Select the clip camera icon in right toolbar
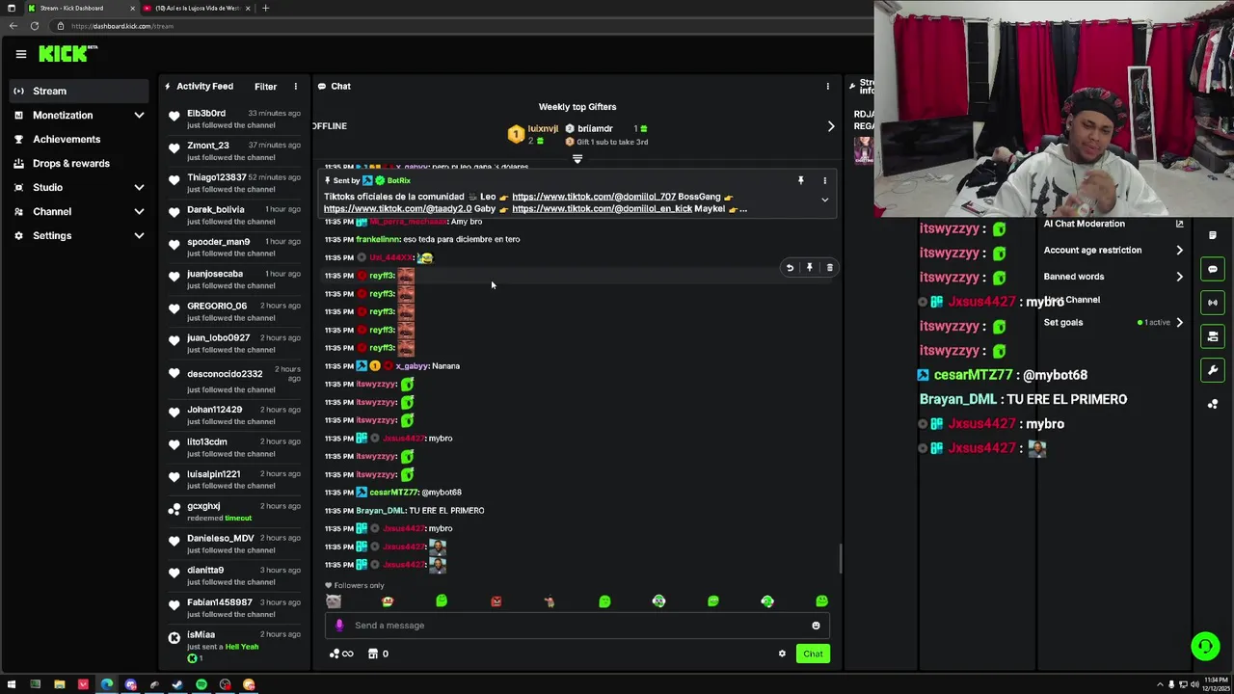The height and width of the screenshot is (694, 1234). click(x=1213, y=336)
